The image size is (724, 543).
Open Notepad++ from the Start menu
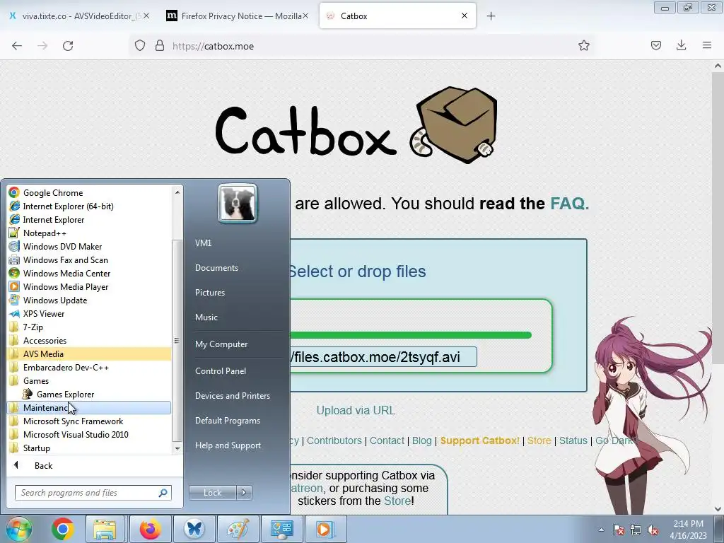pyautogui.click(x=45, y=233)
